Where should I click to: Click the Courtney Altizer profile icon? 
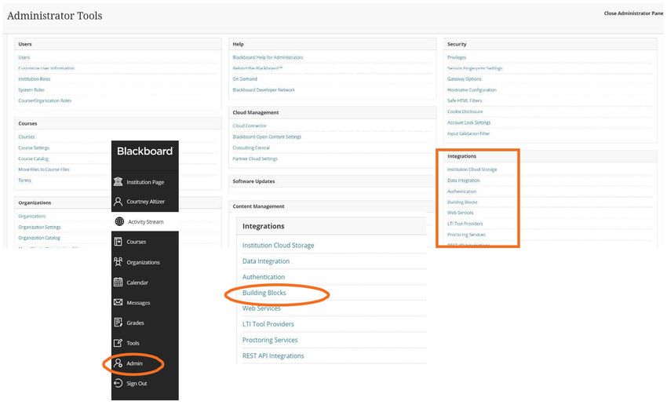[x=118, y=202]
